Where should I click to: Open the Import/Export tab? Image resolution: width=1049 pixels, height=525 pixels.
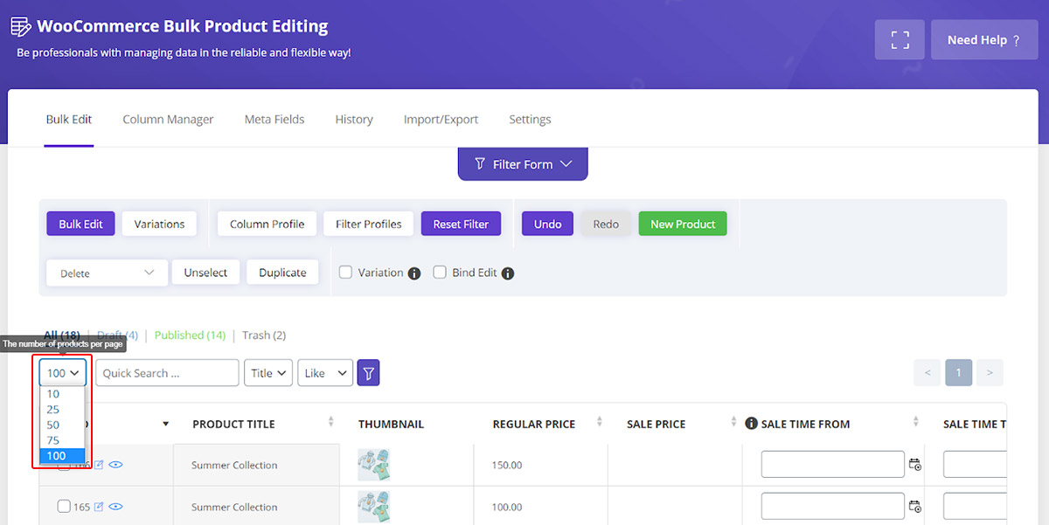click(441, 120)
